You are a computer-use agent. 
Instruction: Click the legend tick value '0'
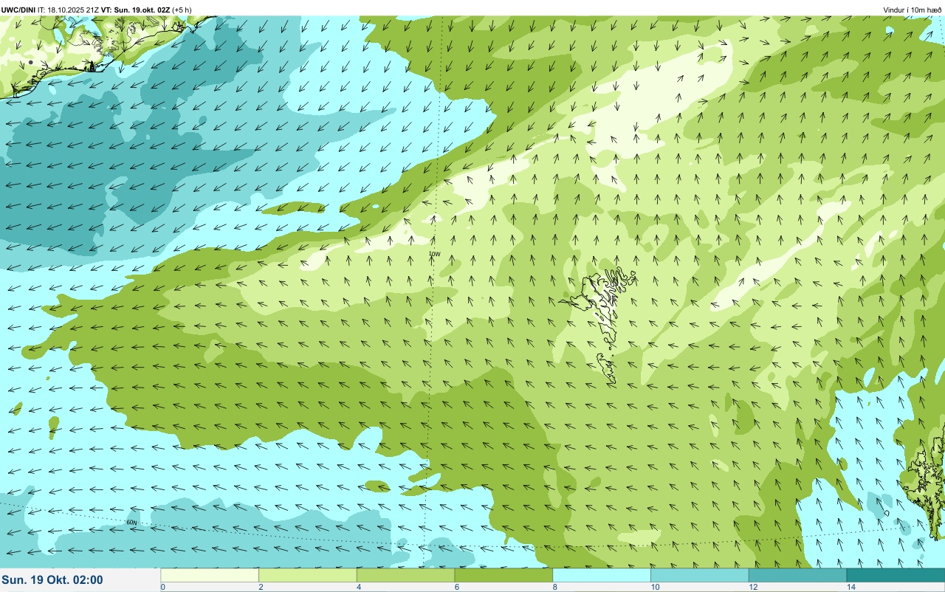[162, 587]
